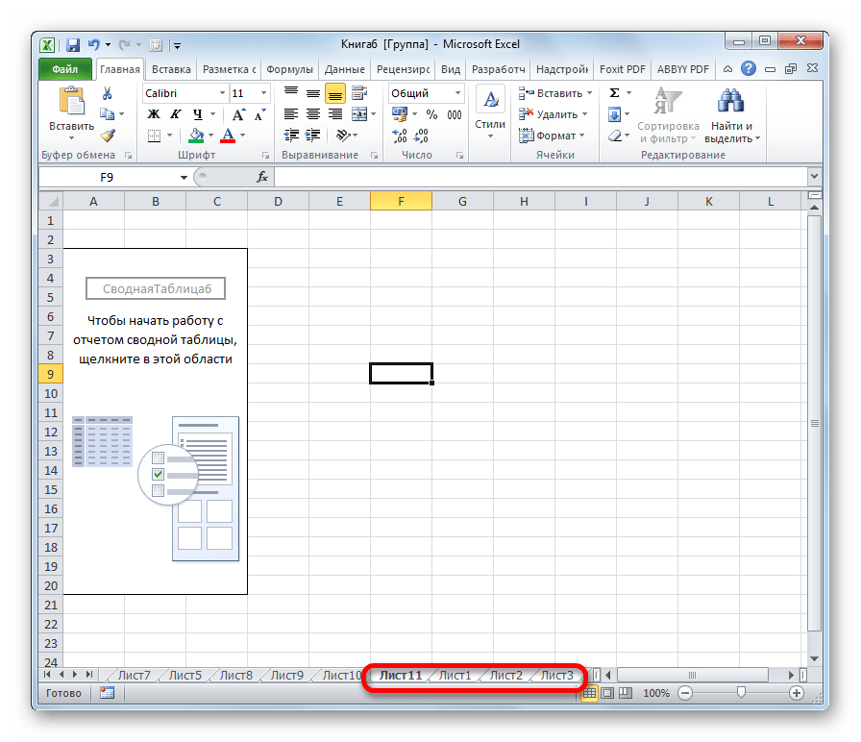Select the Лист7 sheet tab
The width and height of the screenshot is (861, 742).
[134, 675]
